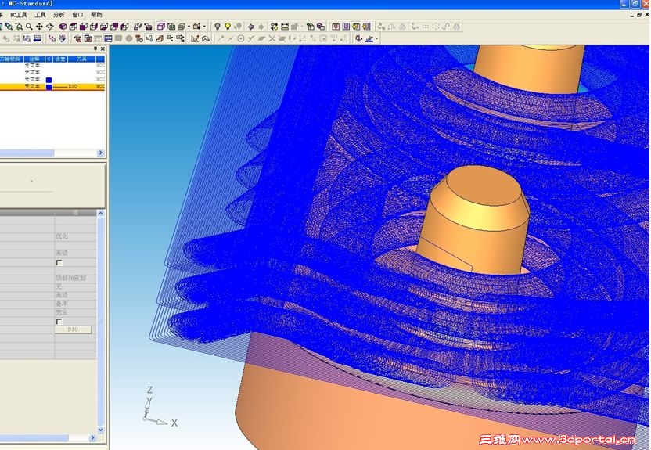651x450 pixels.
Task: Click the X intersection point icon
Action: (x=272, y=38)
